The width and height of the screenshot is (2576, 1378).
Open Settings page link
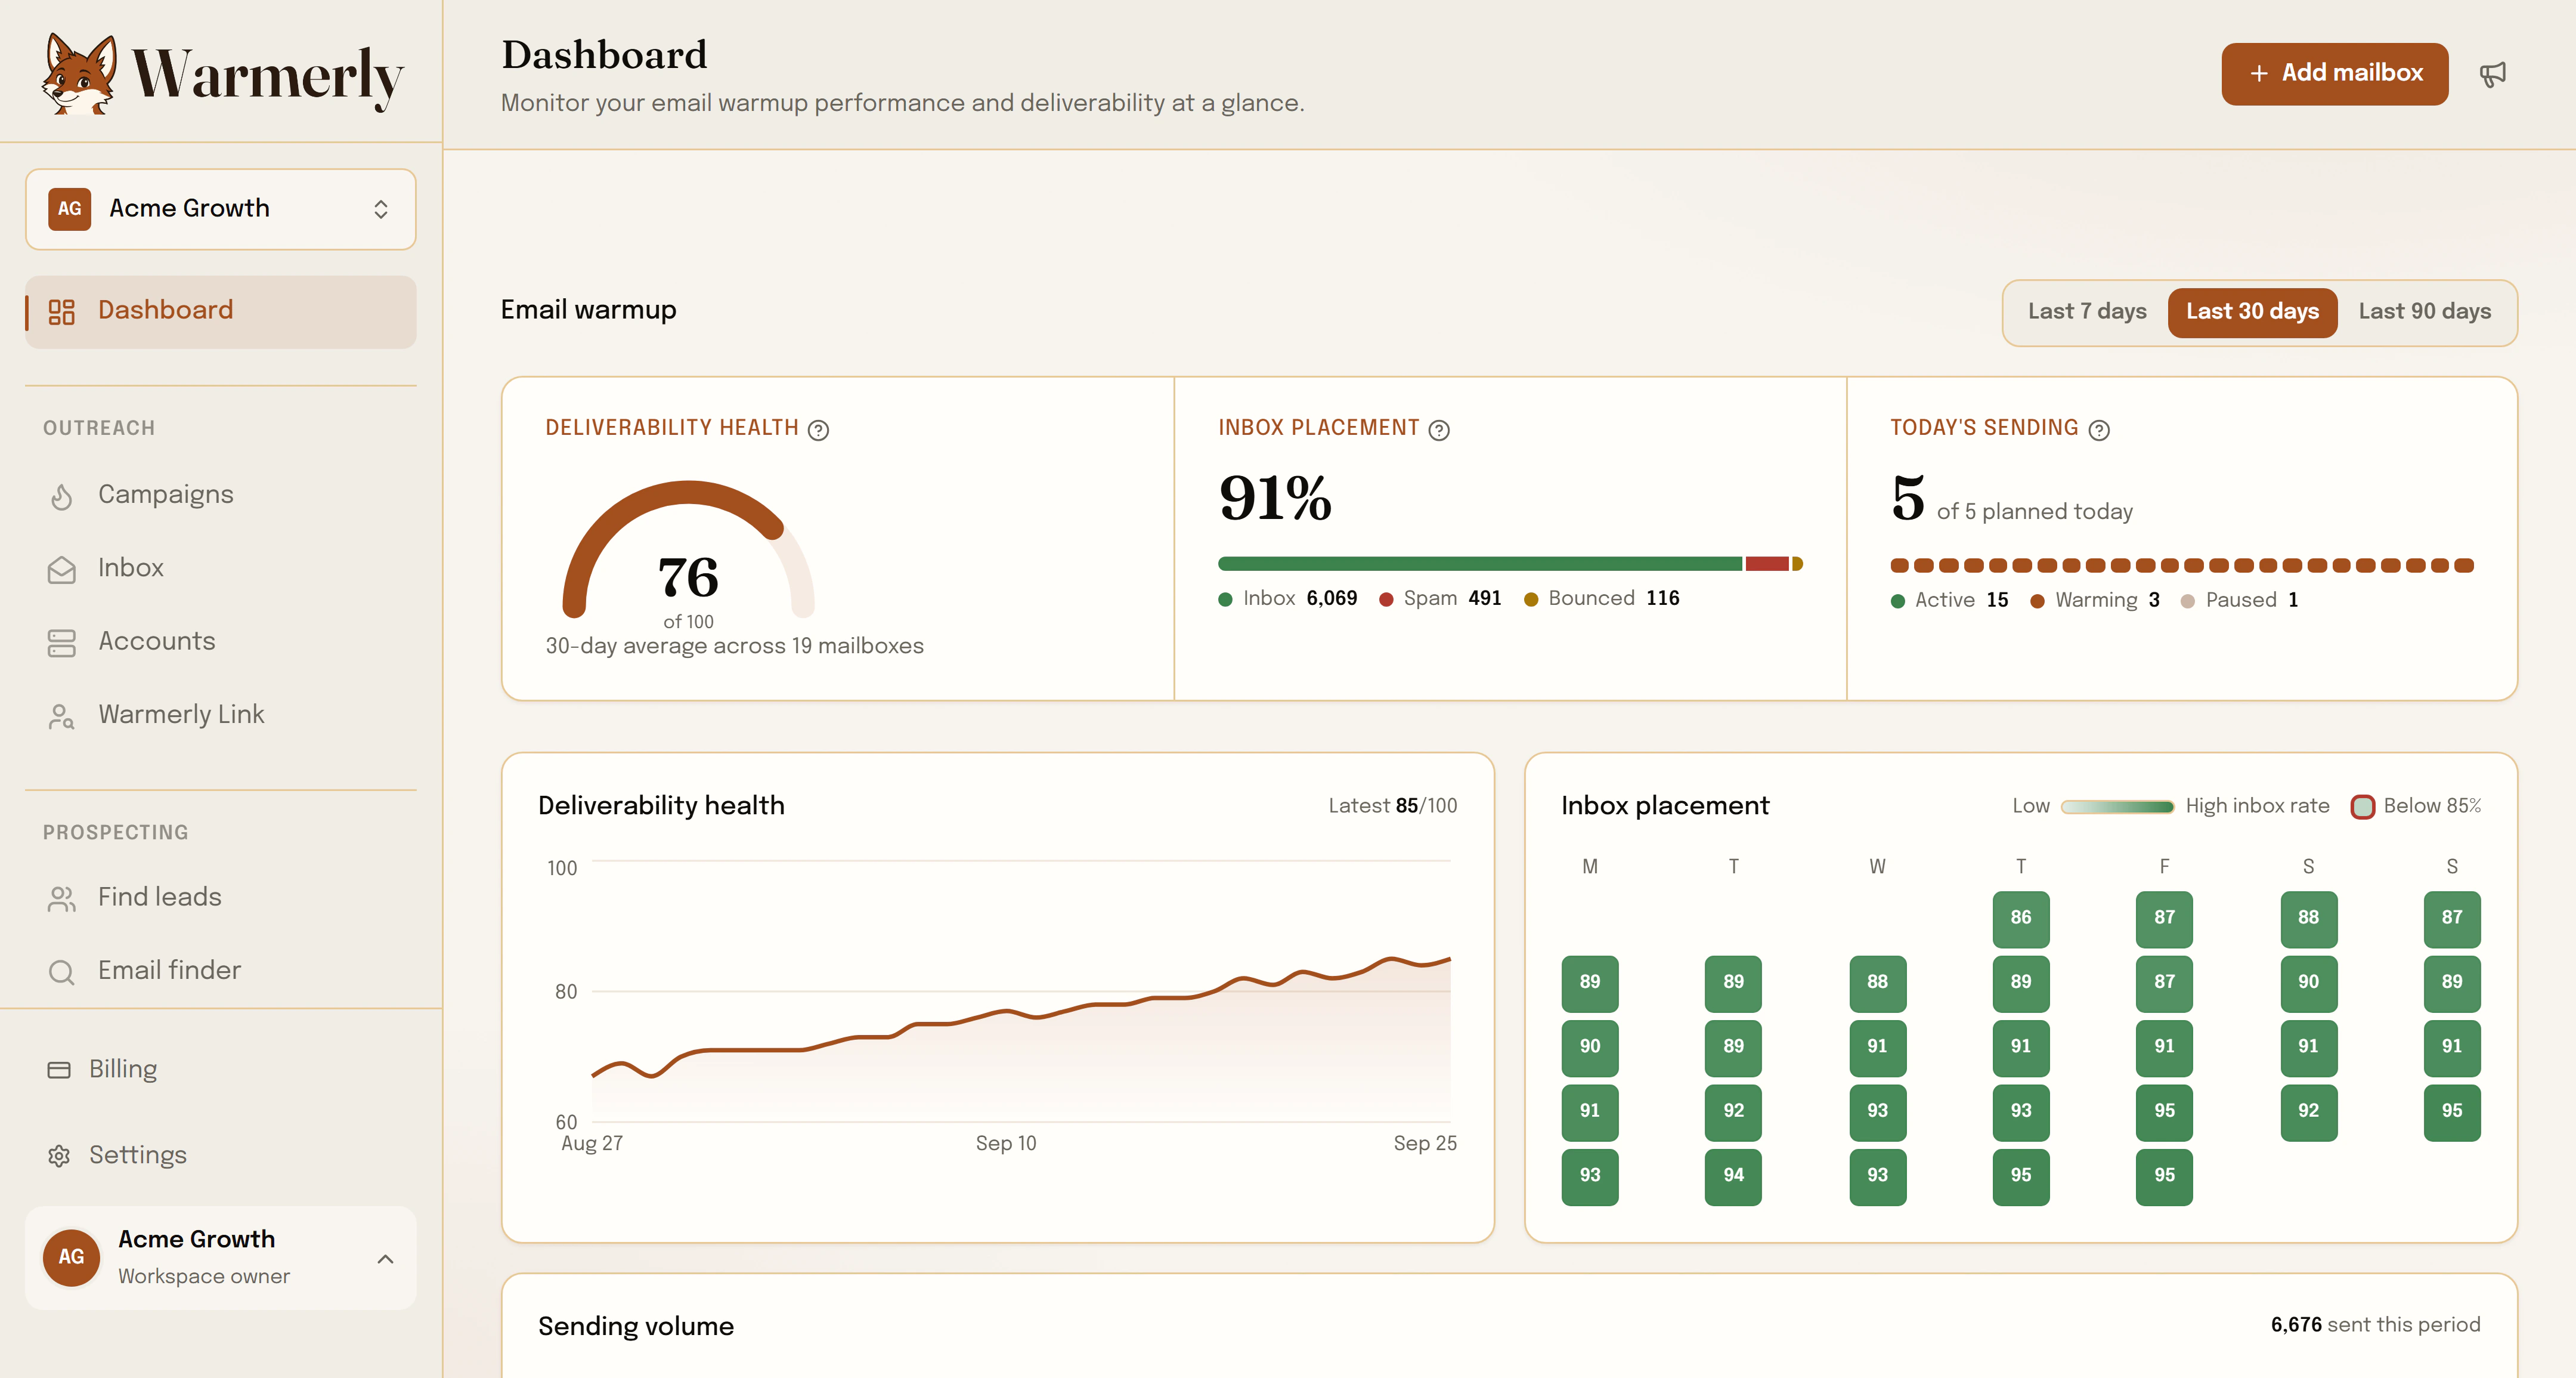(220, 1156)
